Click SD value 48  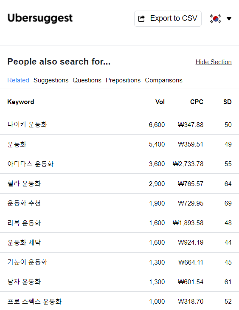pyautogui.click(x=228, y=223)
